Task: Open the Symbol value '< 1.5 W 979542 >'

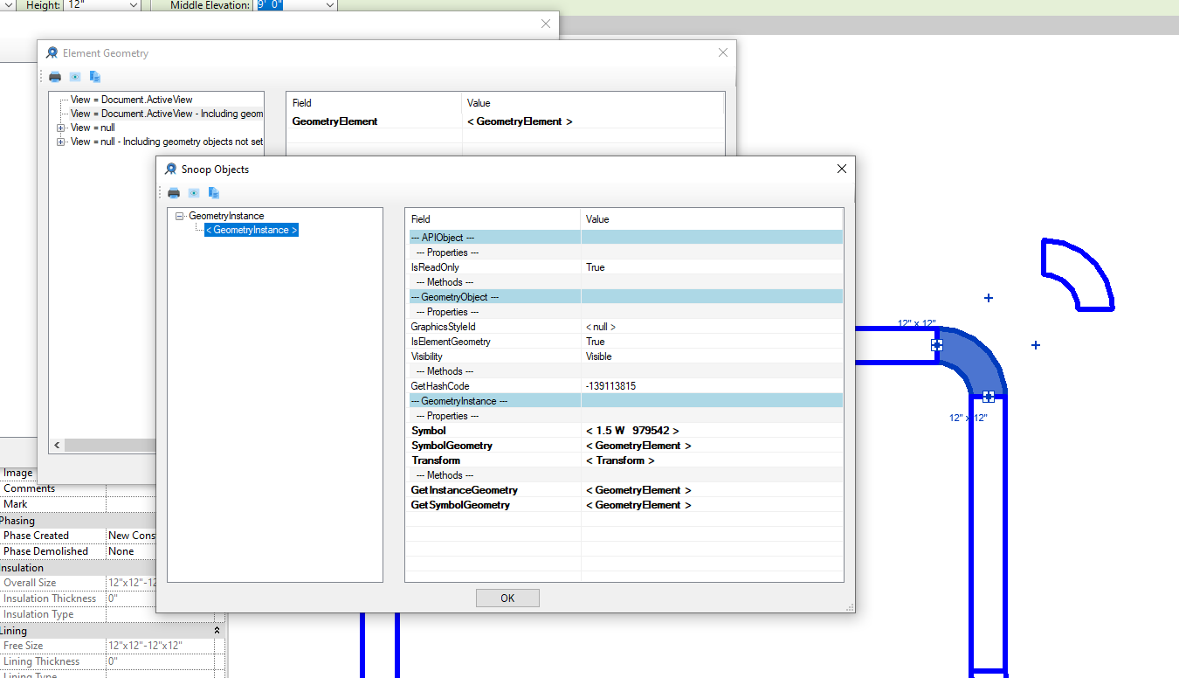Action: pyautogui.click(x=632, y=431)
